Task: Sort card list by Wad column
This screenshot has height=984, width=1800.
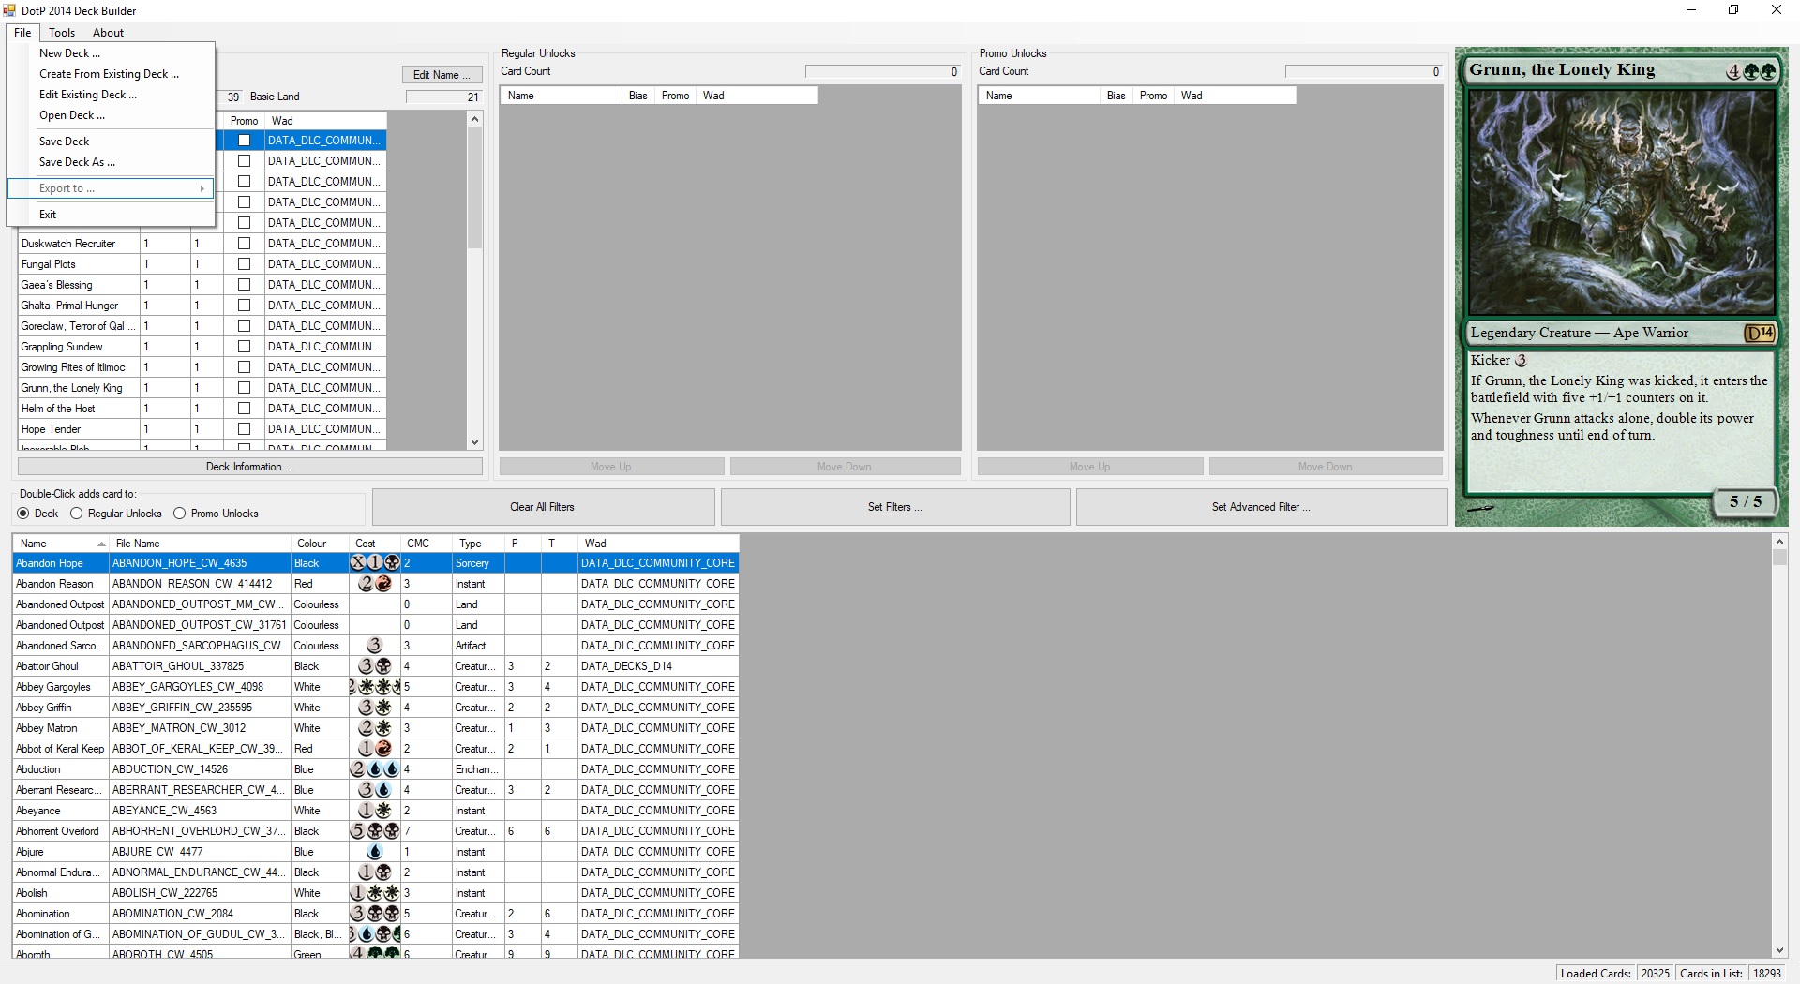Action: click(658, 544)
